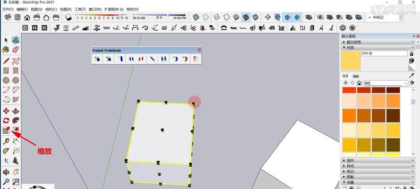Choose the Push/Pull tool
The image size is (420, 189).
[x=16, y=111]
